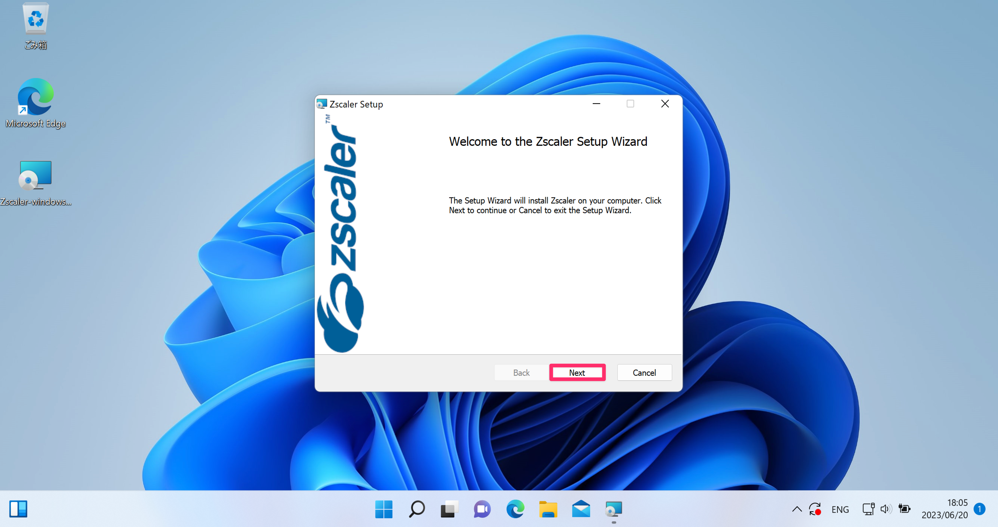Open network settings tray icon

click(x=868, y=509)
